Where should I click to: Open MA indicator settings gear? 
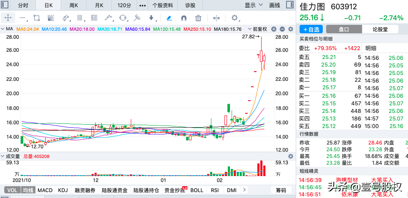pos(291,29)
